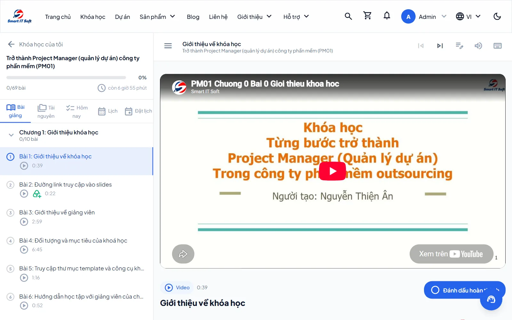Viewport: 512px width, 320px height.
Task: Toggle the hamburger sidebar menu
Action: pyautogui.click(x=168, y=46)
